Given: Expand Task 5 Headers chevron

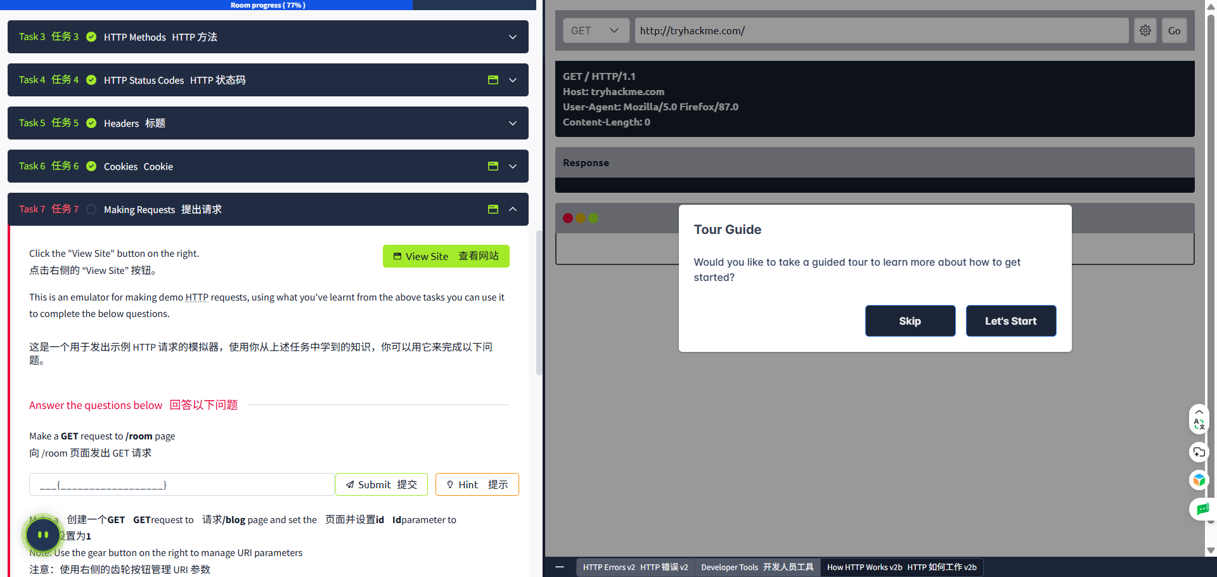Looking at the screenshot, I should pyautogui.click(x=513, y=123).
